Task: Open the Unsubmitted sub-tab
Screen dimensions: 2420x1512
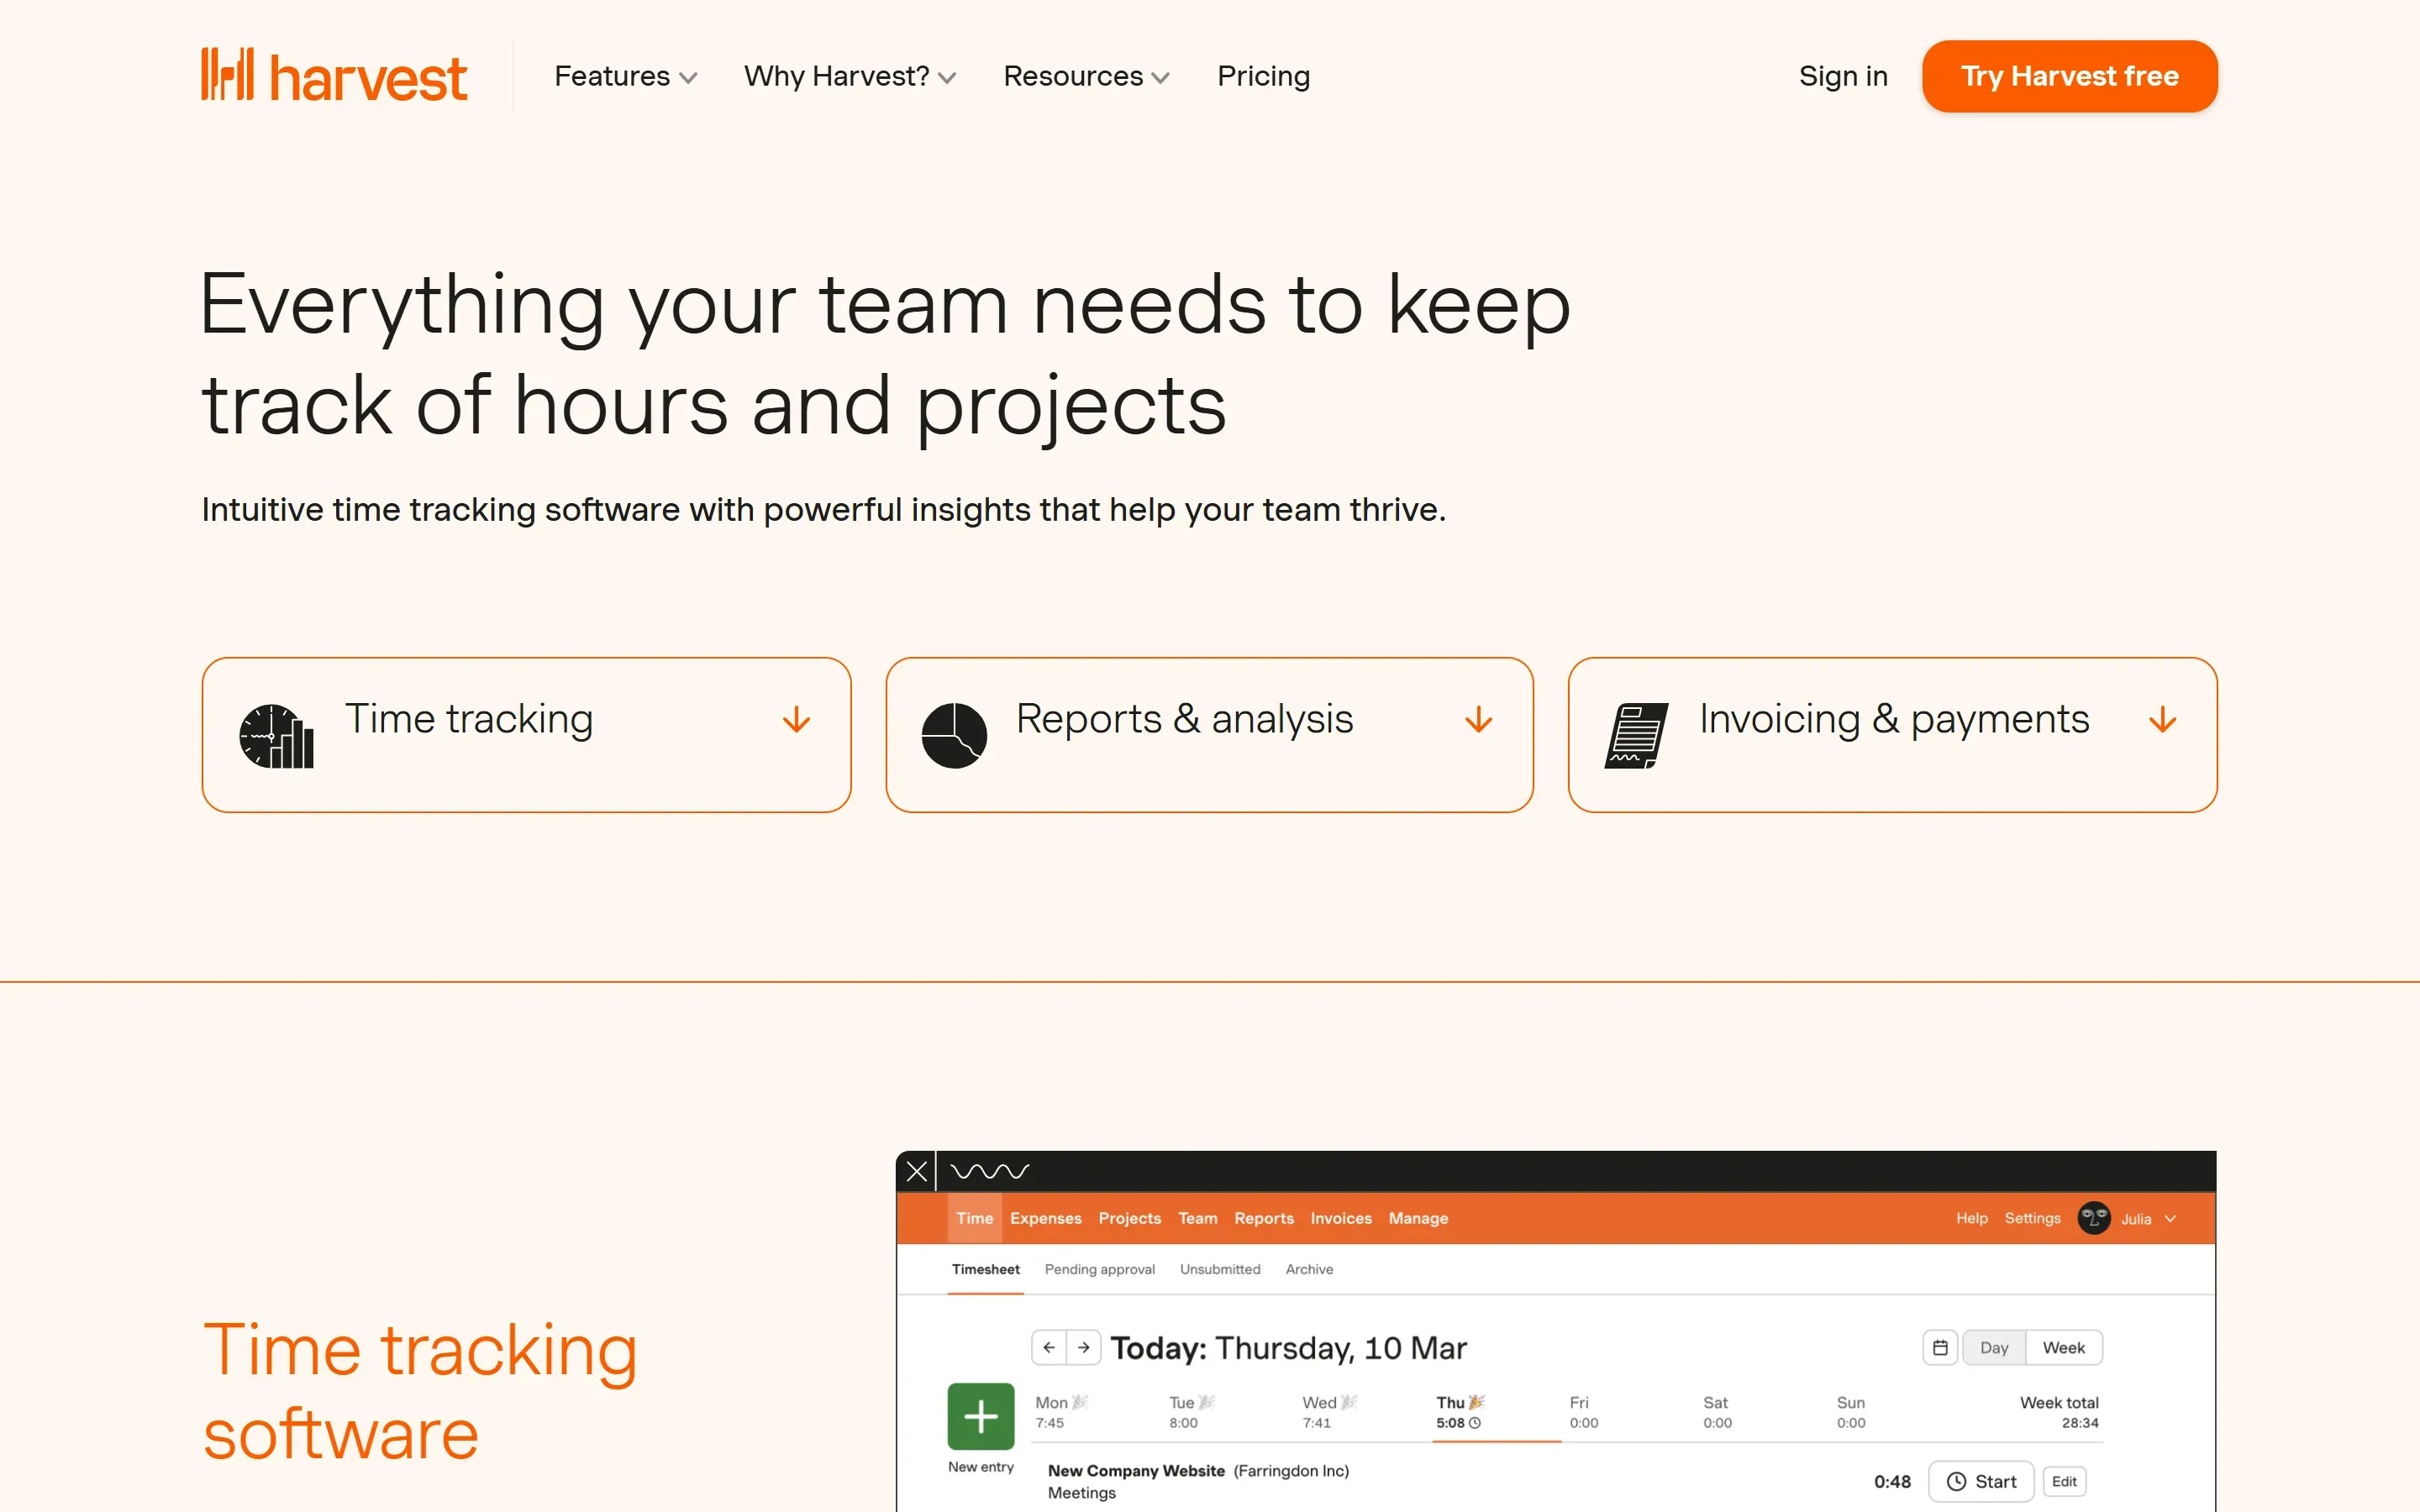Action: 1220,1269
